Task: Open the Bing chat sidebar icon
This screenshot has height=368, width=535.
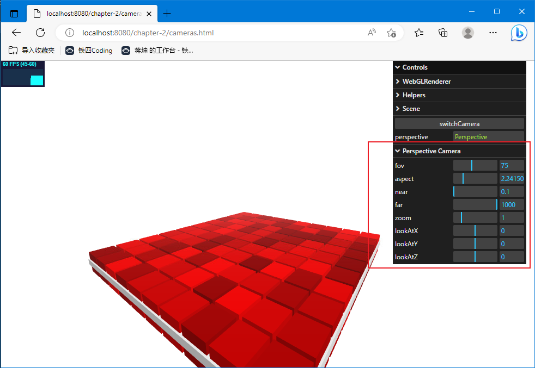Action: pos(519,33)
